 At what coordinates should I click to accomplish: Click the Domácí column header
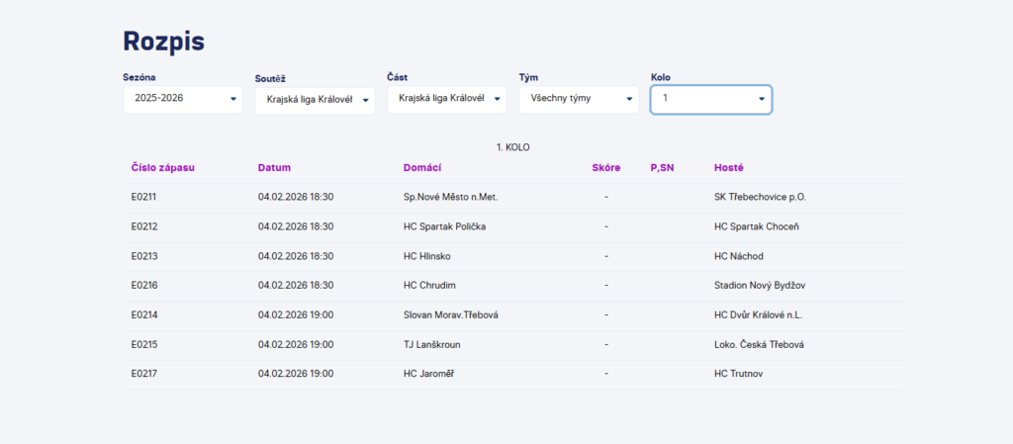(422, 168)
